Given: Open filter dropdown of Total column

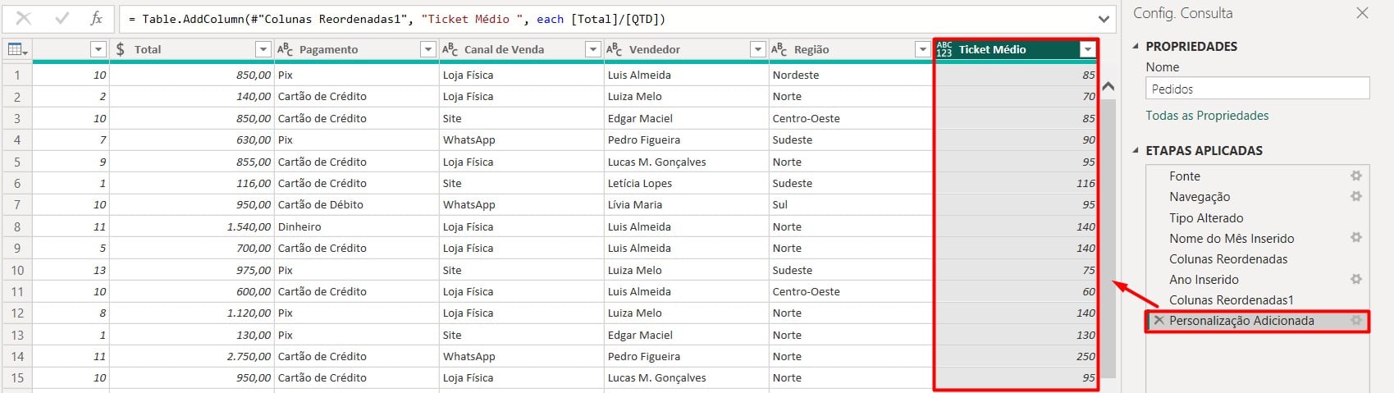Looking at the screenshot, I should [x=263, y=49].
